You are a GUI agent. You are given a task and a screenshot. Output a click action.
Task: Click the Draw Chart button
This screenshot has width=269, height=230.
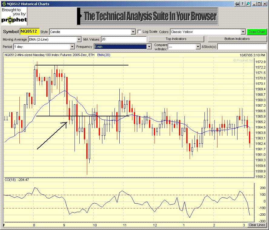pyautogui.click(x=257, y=32)
